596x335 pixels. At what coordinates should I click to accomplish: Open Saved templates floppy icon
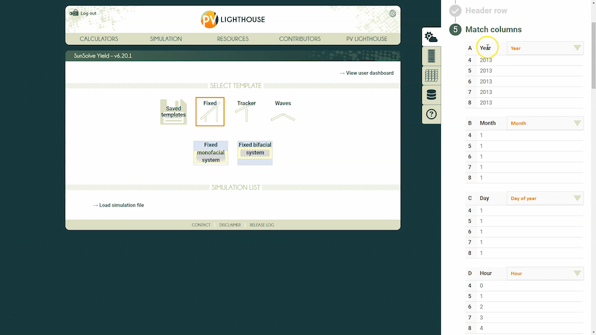click(x=174, y=112)
